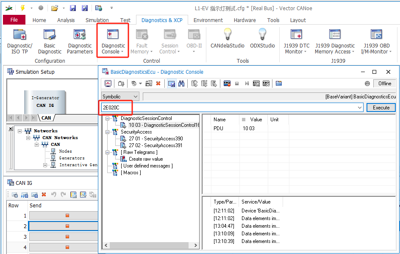Open Diagnostic/ISO TP configuration

coord(19,42)
